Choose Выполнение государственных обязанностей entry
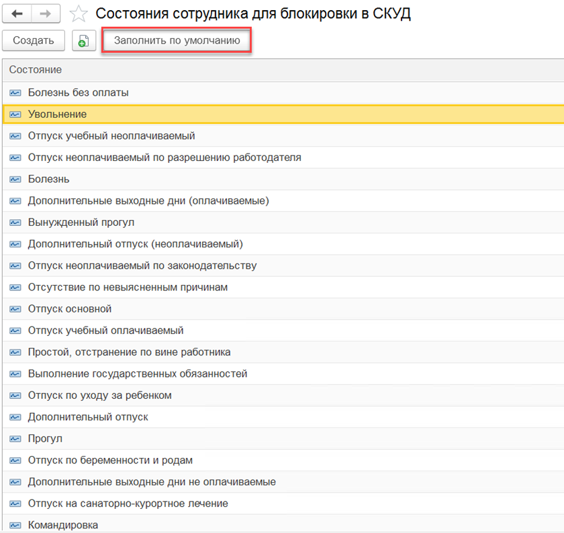Viewport: 564px width, 533px height. [x=138, y=374]
